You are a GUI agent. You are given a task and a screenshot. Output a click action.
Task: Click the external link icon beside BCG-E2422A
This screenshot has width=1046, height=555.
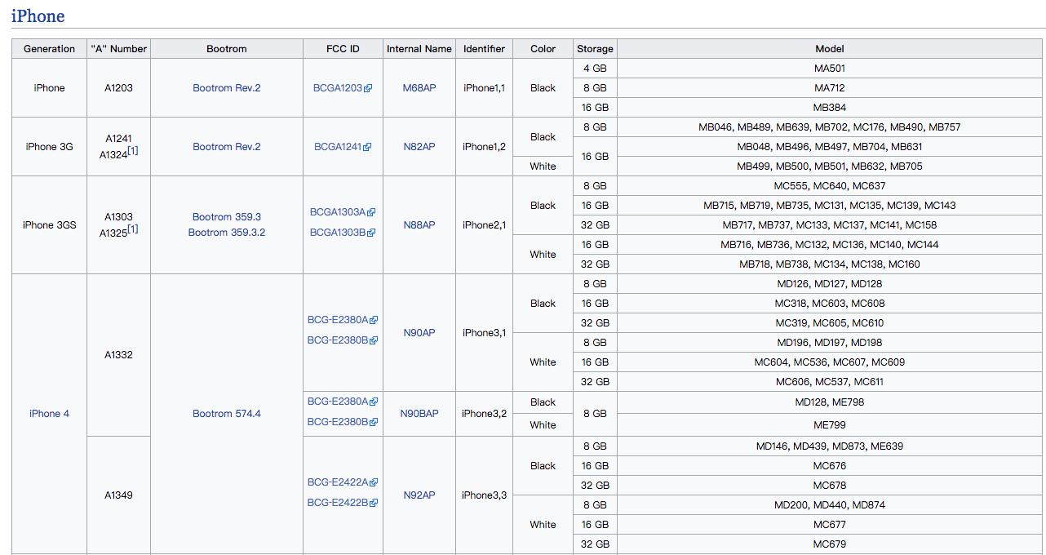pos(374,483)
